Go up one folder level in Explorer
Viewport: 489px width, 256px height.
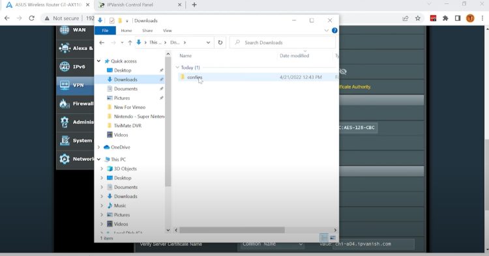130,43
